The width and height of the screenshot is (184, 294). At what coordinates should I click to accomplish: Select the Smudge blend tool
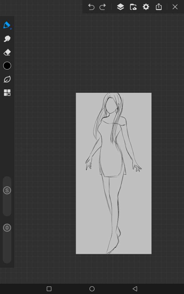7,39
